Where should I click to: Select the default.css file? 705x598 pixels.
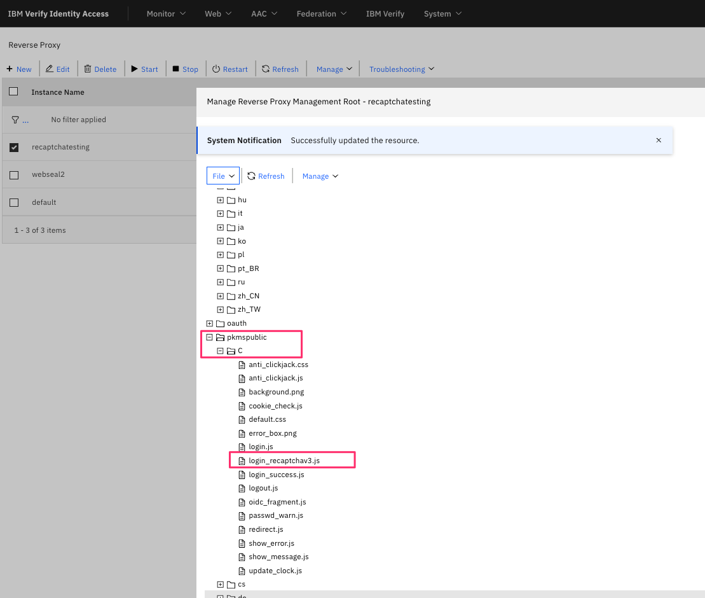click(267, 419)
